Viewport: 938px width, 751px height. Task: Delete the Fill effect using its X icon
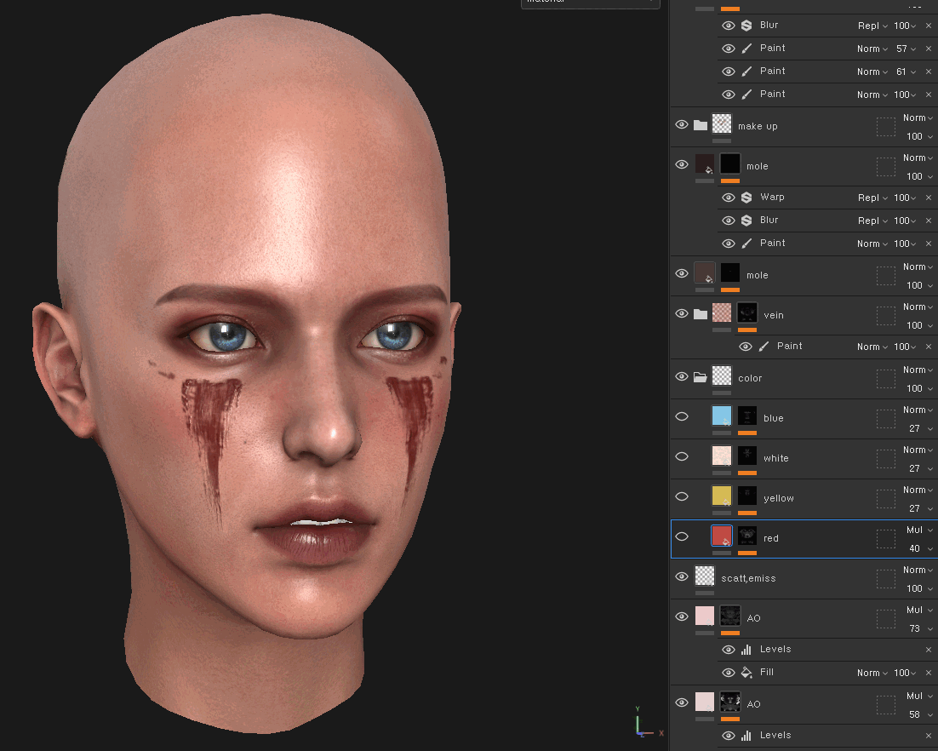click(x=929, y=673)
